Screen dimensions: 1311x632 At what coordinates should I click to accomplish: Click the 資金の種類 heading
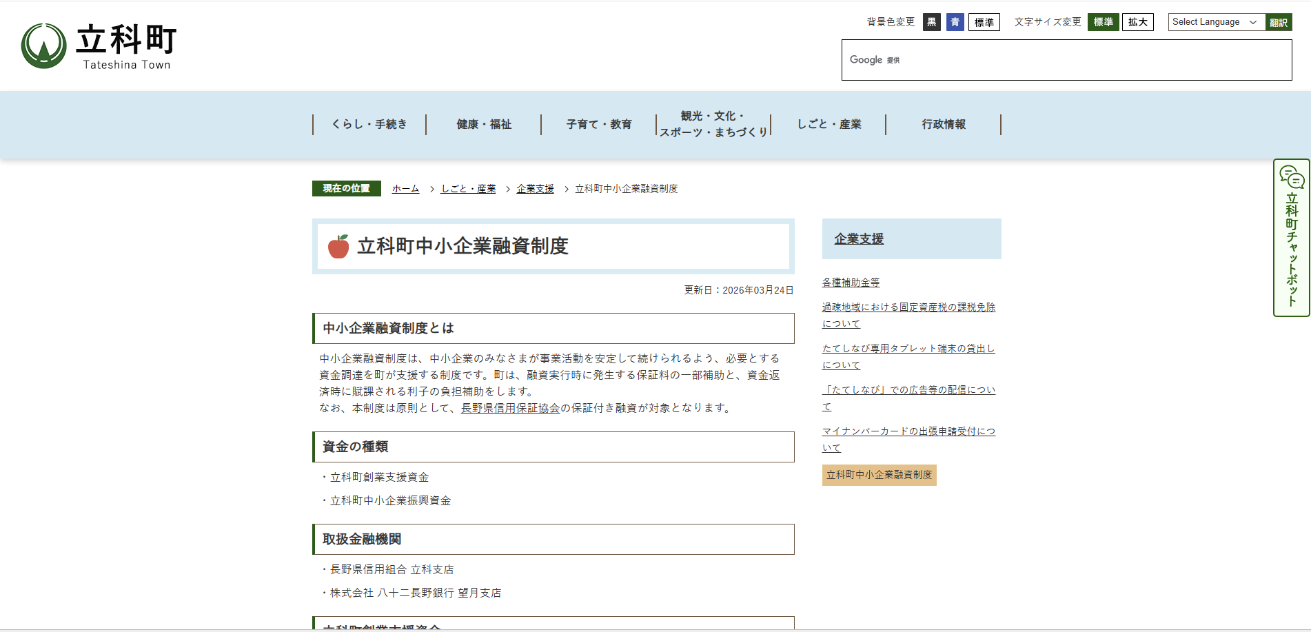355,447
